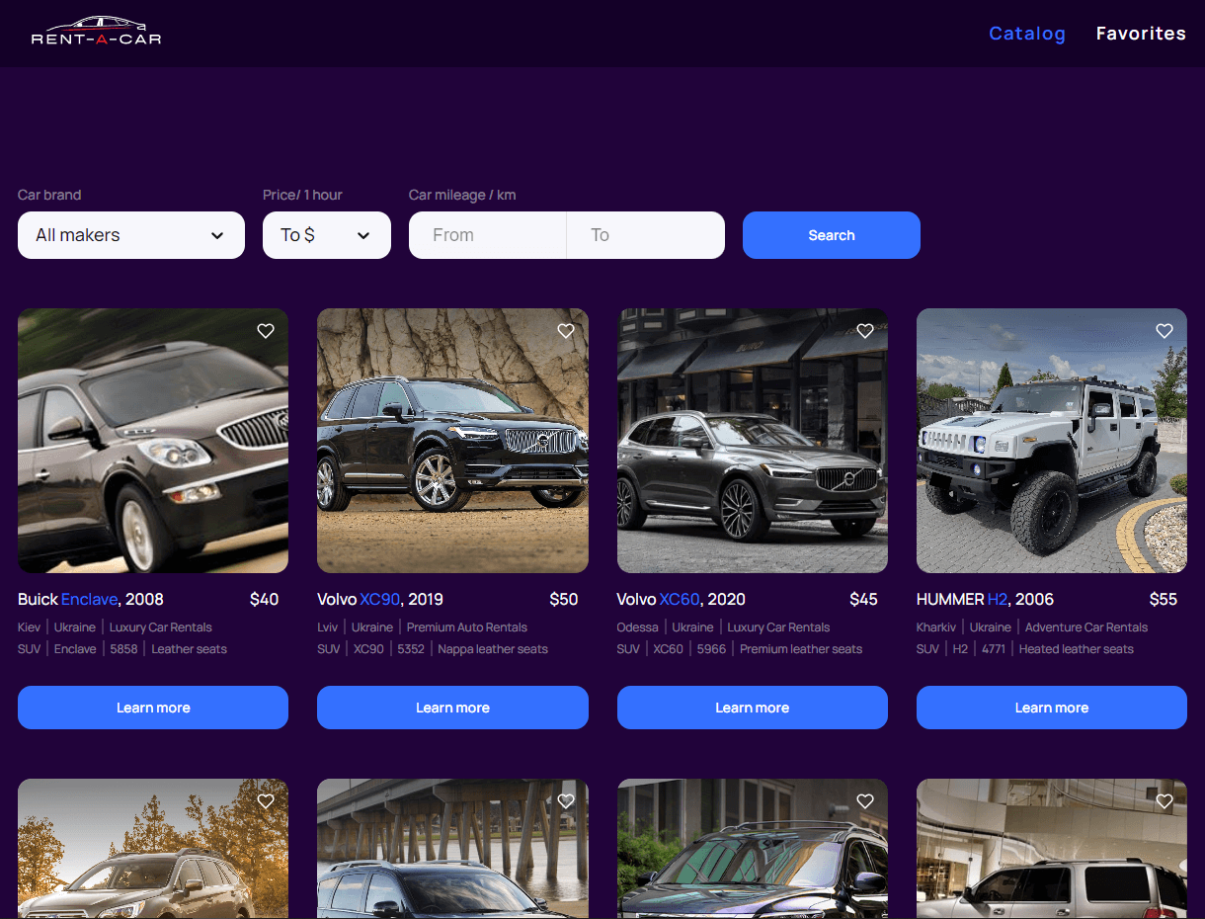
Task: Click the Adventure Car Rentals text
Action: pyautogui.click(x=1086, y=627)
